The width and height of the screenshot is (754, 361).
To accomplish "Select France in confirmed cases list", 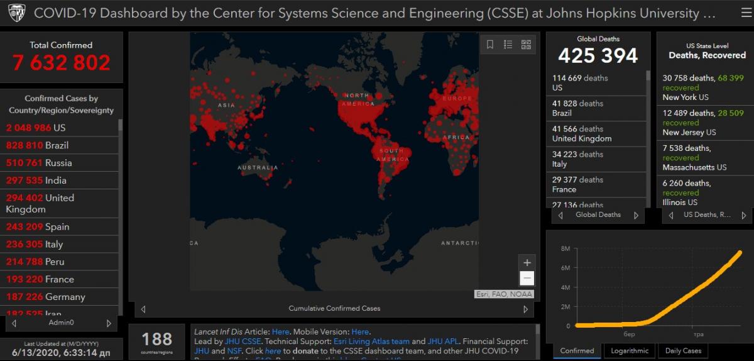I will tap(59, 280).
